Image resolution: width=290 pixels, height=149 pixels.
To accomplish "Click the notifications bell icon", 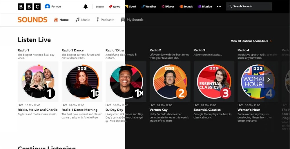I will tap(86, 6).
